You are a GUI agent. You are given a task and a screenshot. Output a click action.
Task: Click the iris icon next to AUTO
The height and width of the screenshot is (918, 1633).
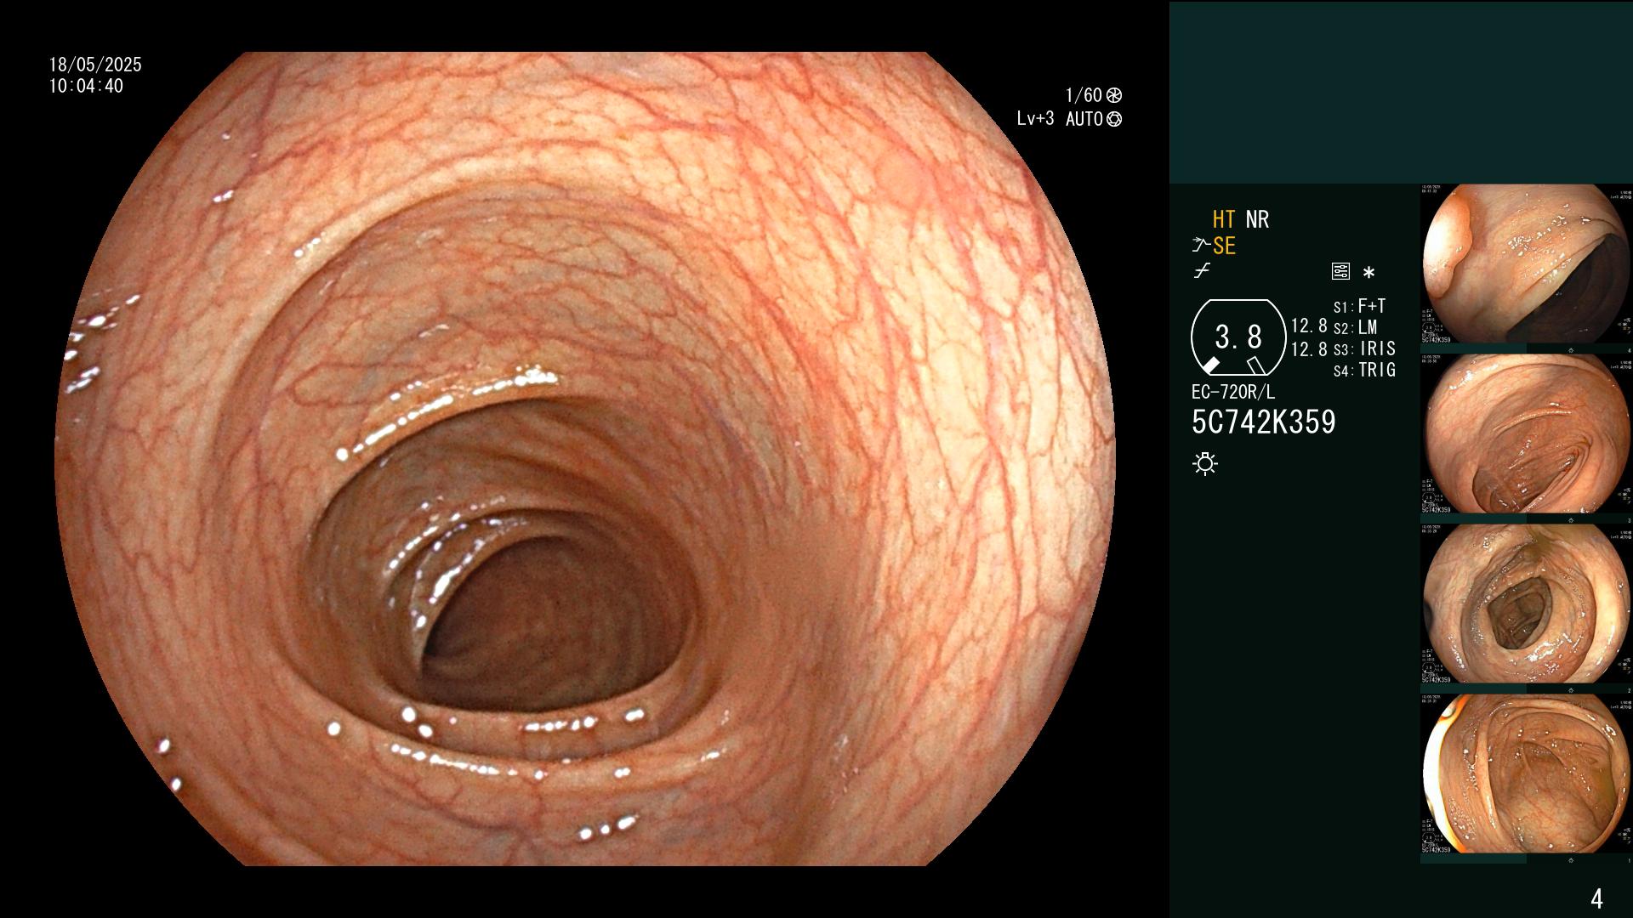pos(1114,119)
